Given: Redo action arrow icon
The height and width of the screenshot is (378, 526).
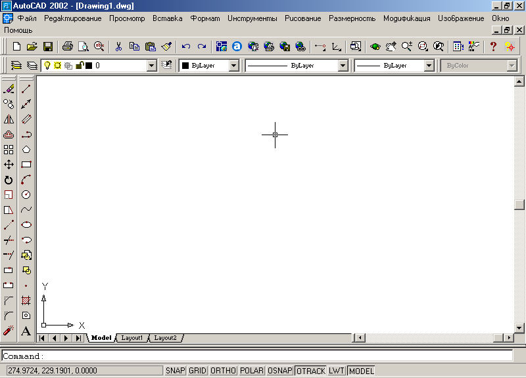Looking at the screenshot, I should coord(202,46).
